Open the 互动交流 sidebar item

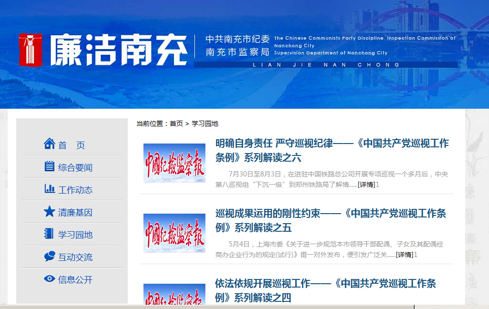coord(75,257)
